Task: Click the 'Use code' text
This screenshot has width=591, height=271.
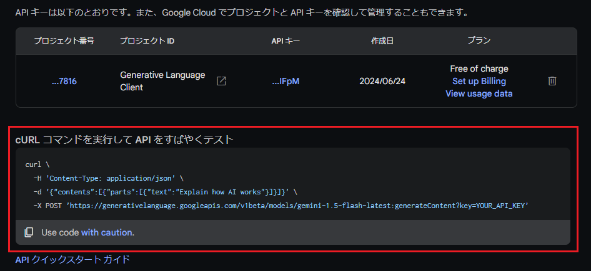Action: [x=61, y=232]
